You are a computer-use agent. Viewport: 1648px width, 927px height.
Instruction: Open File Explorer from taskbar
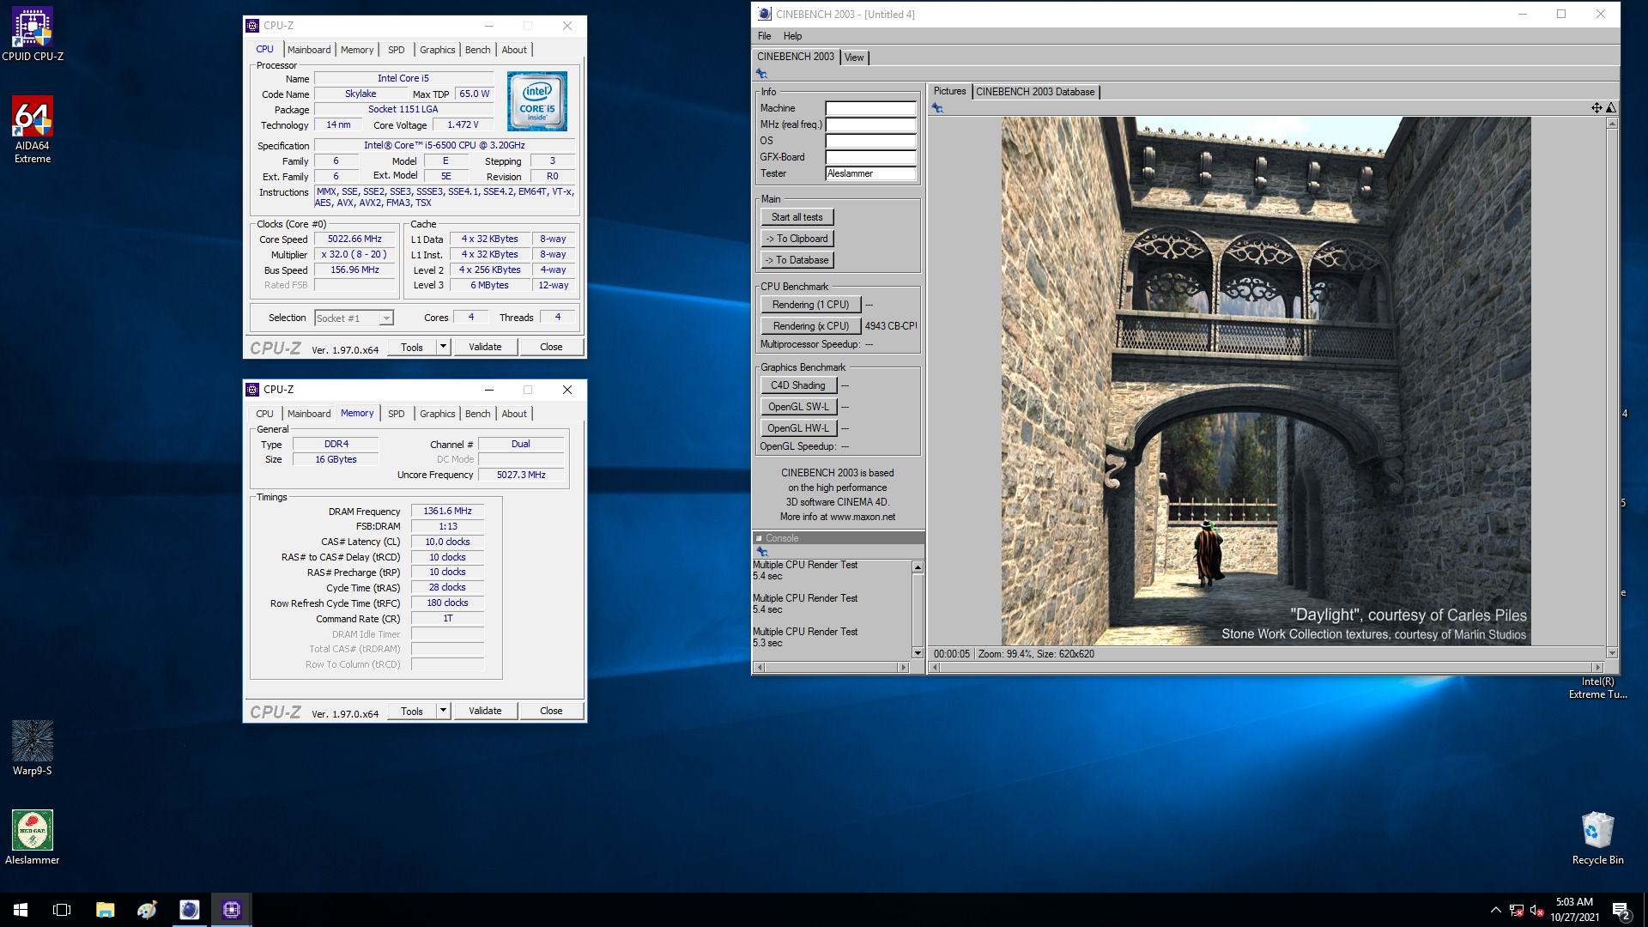coord(105,910)
